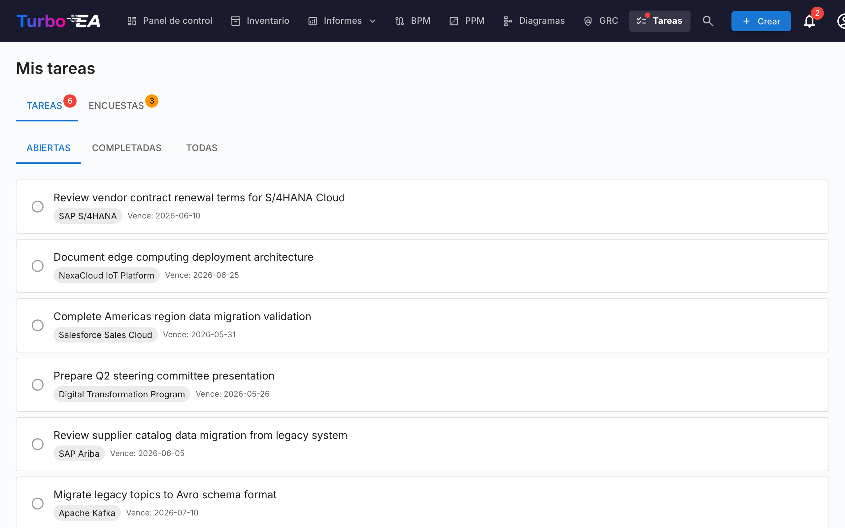Mark supplier catalog migration task complete

[38, 444]
